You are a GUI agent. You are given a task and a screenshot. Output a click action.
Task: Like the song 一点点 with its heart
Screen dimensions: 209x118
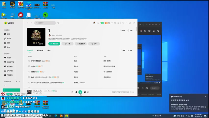pos(29,66)
